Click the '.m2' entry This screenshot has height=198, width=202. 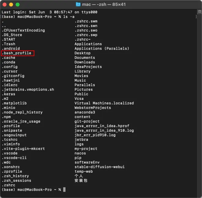5,99
